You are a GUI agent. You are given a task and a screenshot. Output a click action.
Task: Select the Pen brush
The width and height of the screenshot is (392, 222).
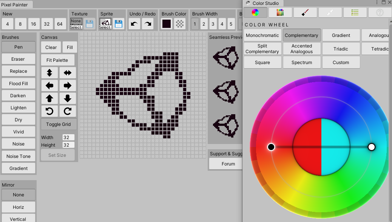(19, 47)
